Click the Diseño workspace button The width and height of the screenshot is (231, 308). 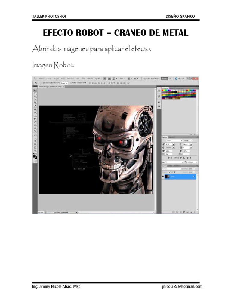[164, 79]
